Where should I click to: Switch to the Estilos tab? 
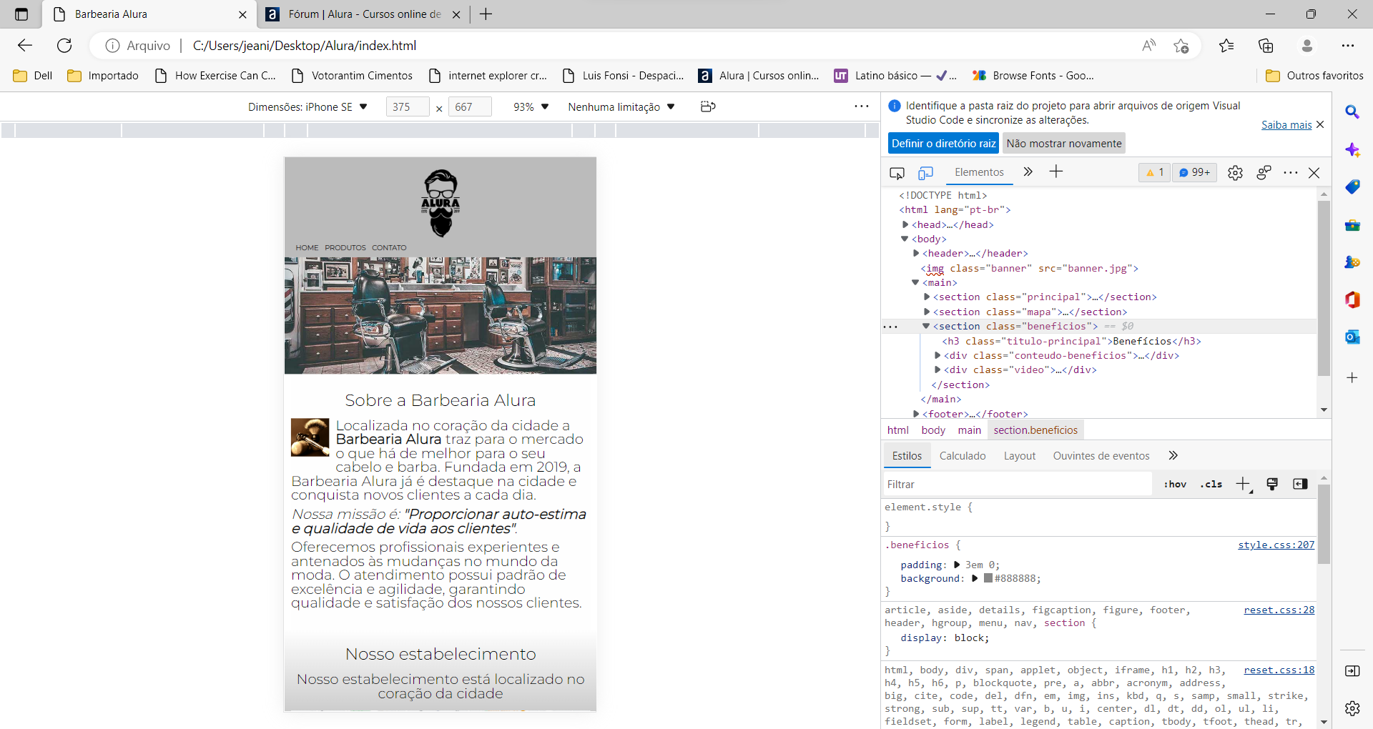[x=907, y=456]
